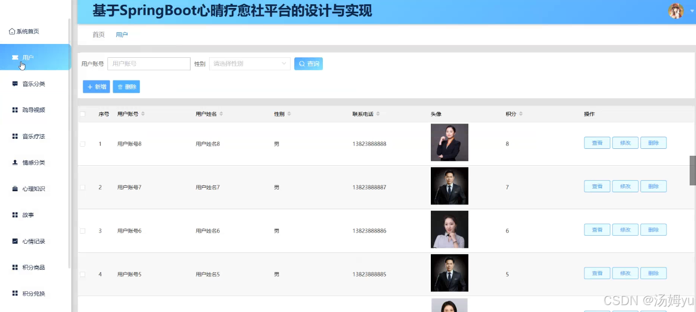Click the 查询 search button

tap(309, 64)
